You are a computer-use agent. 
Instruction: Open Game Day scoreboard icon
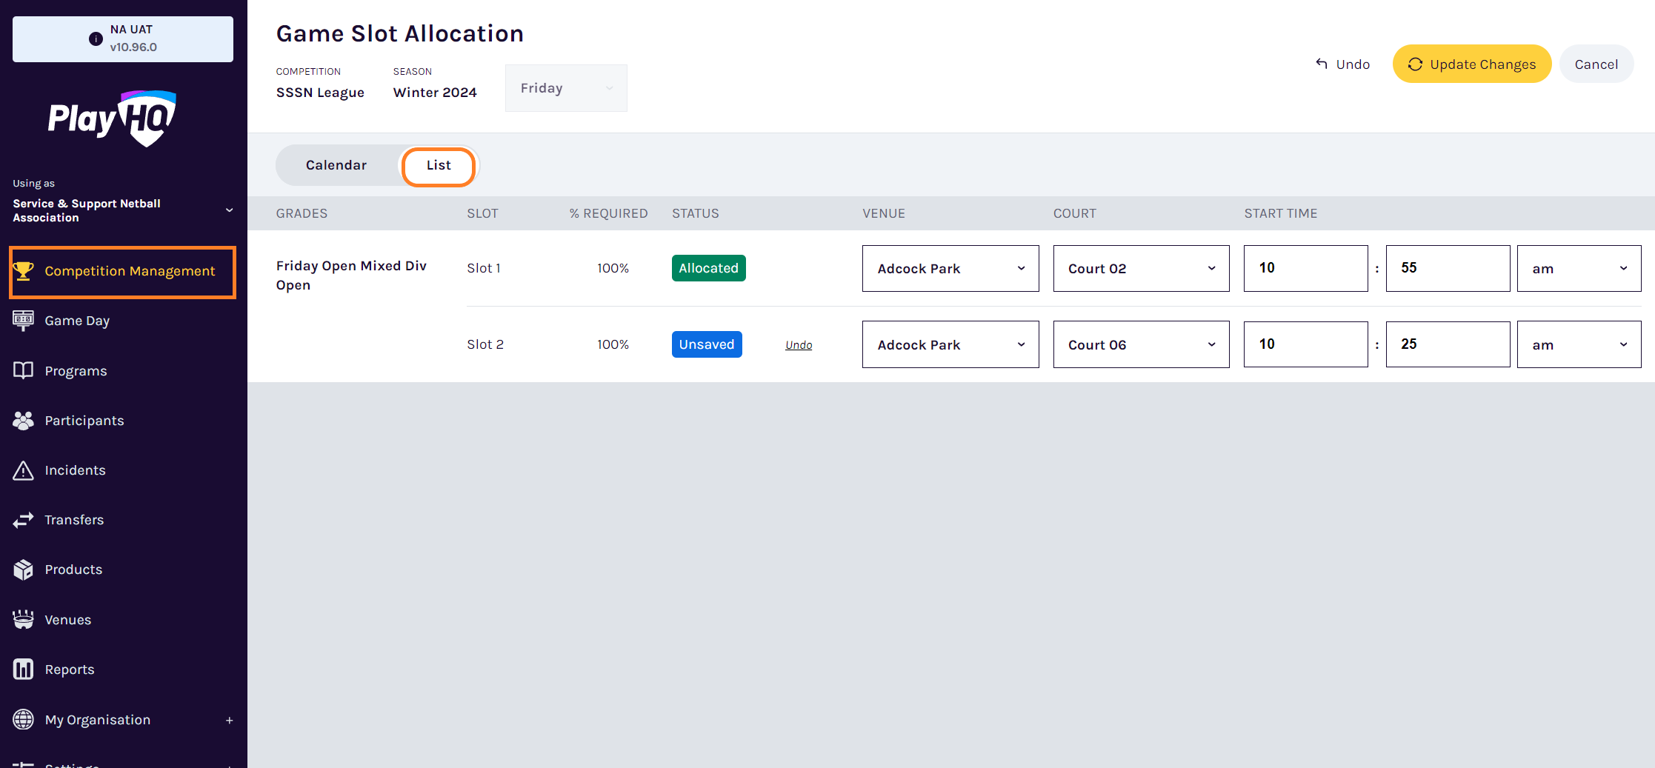[x=23, y=321]
